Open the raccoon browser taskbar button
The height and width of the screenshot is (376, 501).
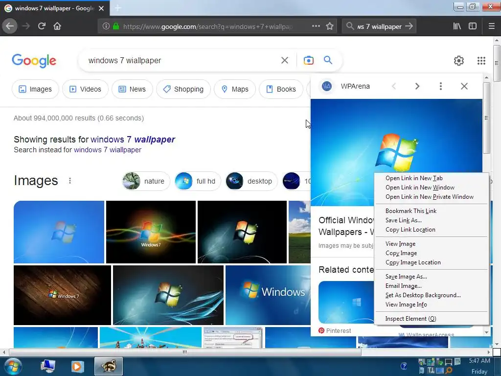109,366
